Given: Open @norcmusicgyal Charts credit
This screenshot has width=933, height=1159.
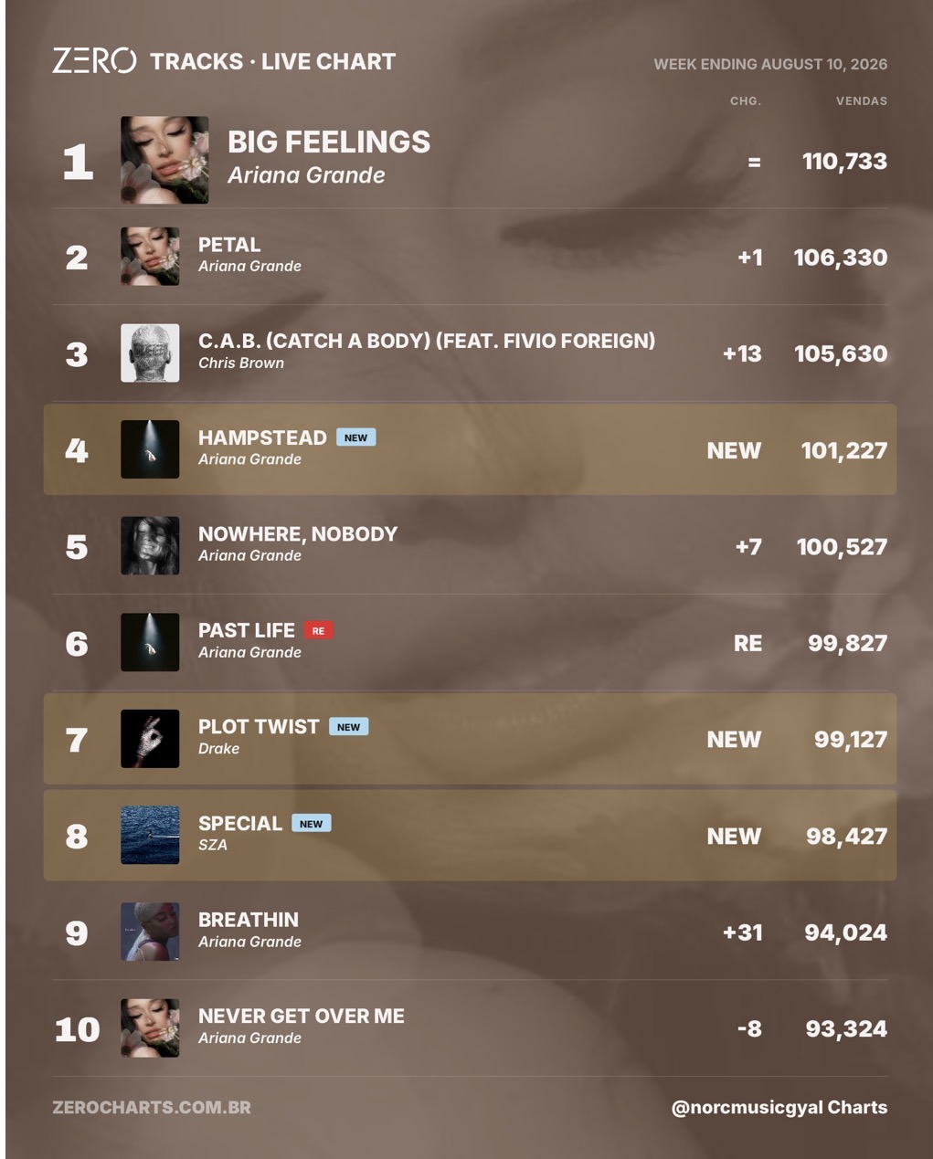Looking at the screenshot, I should [779, 1107].
